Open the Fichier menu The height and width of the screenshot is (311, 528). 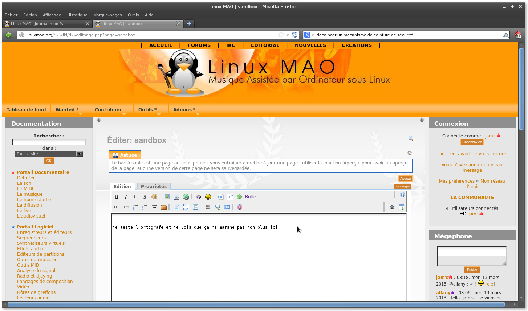(11, 15)
